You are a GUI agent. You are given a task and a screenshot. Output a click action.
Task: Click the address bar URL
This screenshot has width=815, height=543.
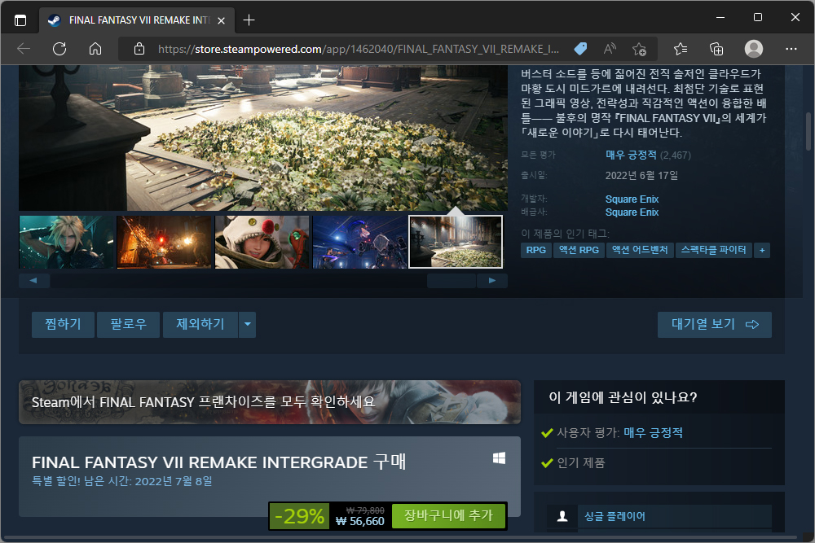tap(358, 49)
